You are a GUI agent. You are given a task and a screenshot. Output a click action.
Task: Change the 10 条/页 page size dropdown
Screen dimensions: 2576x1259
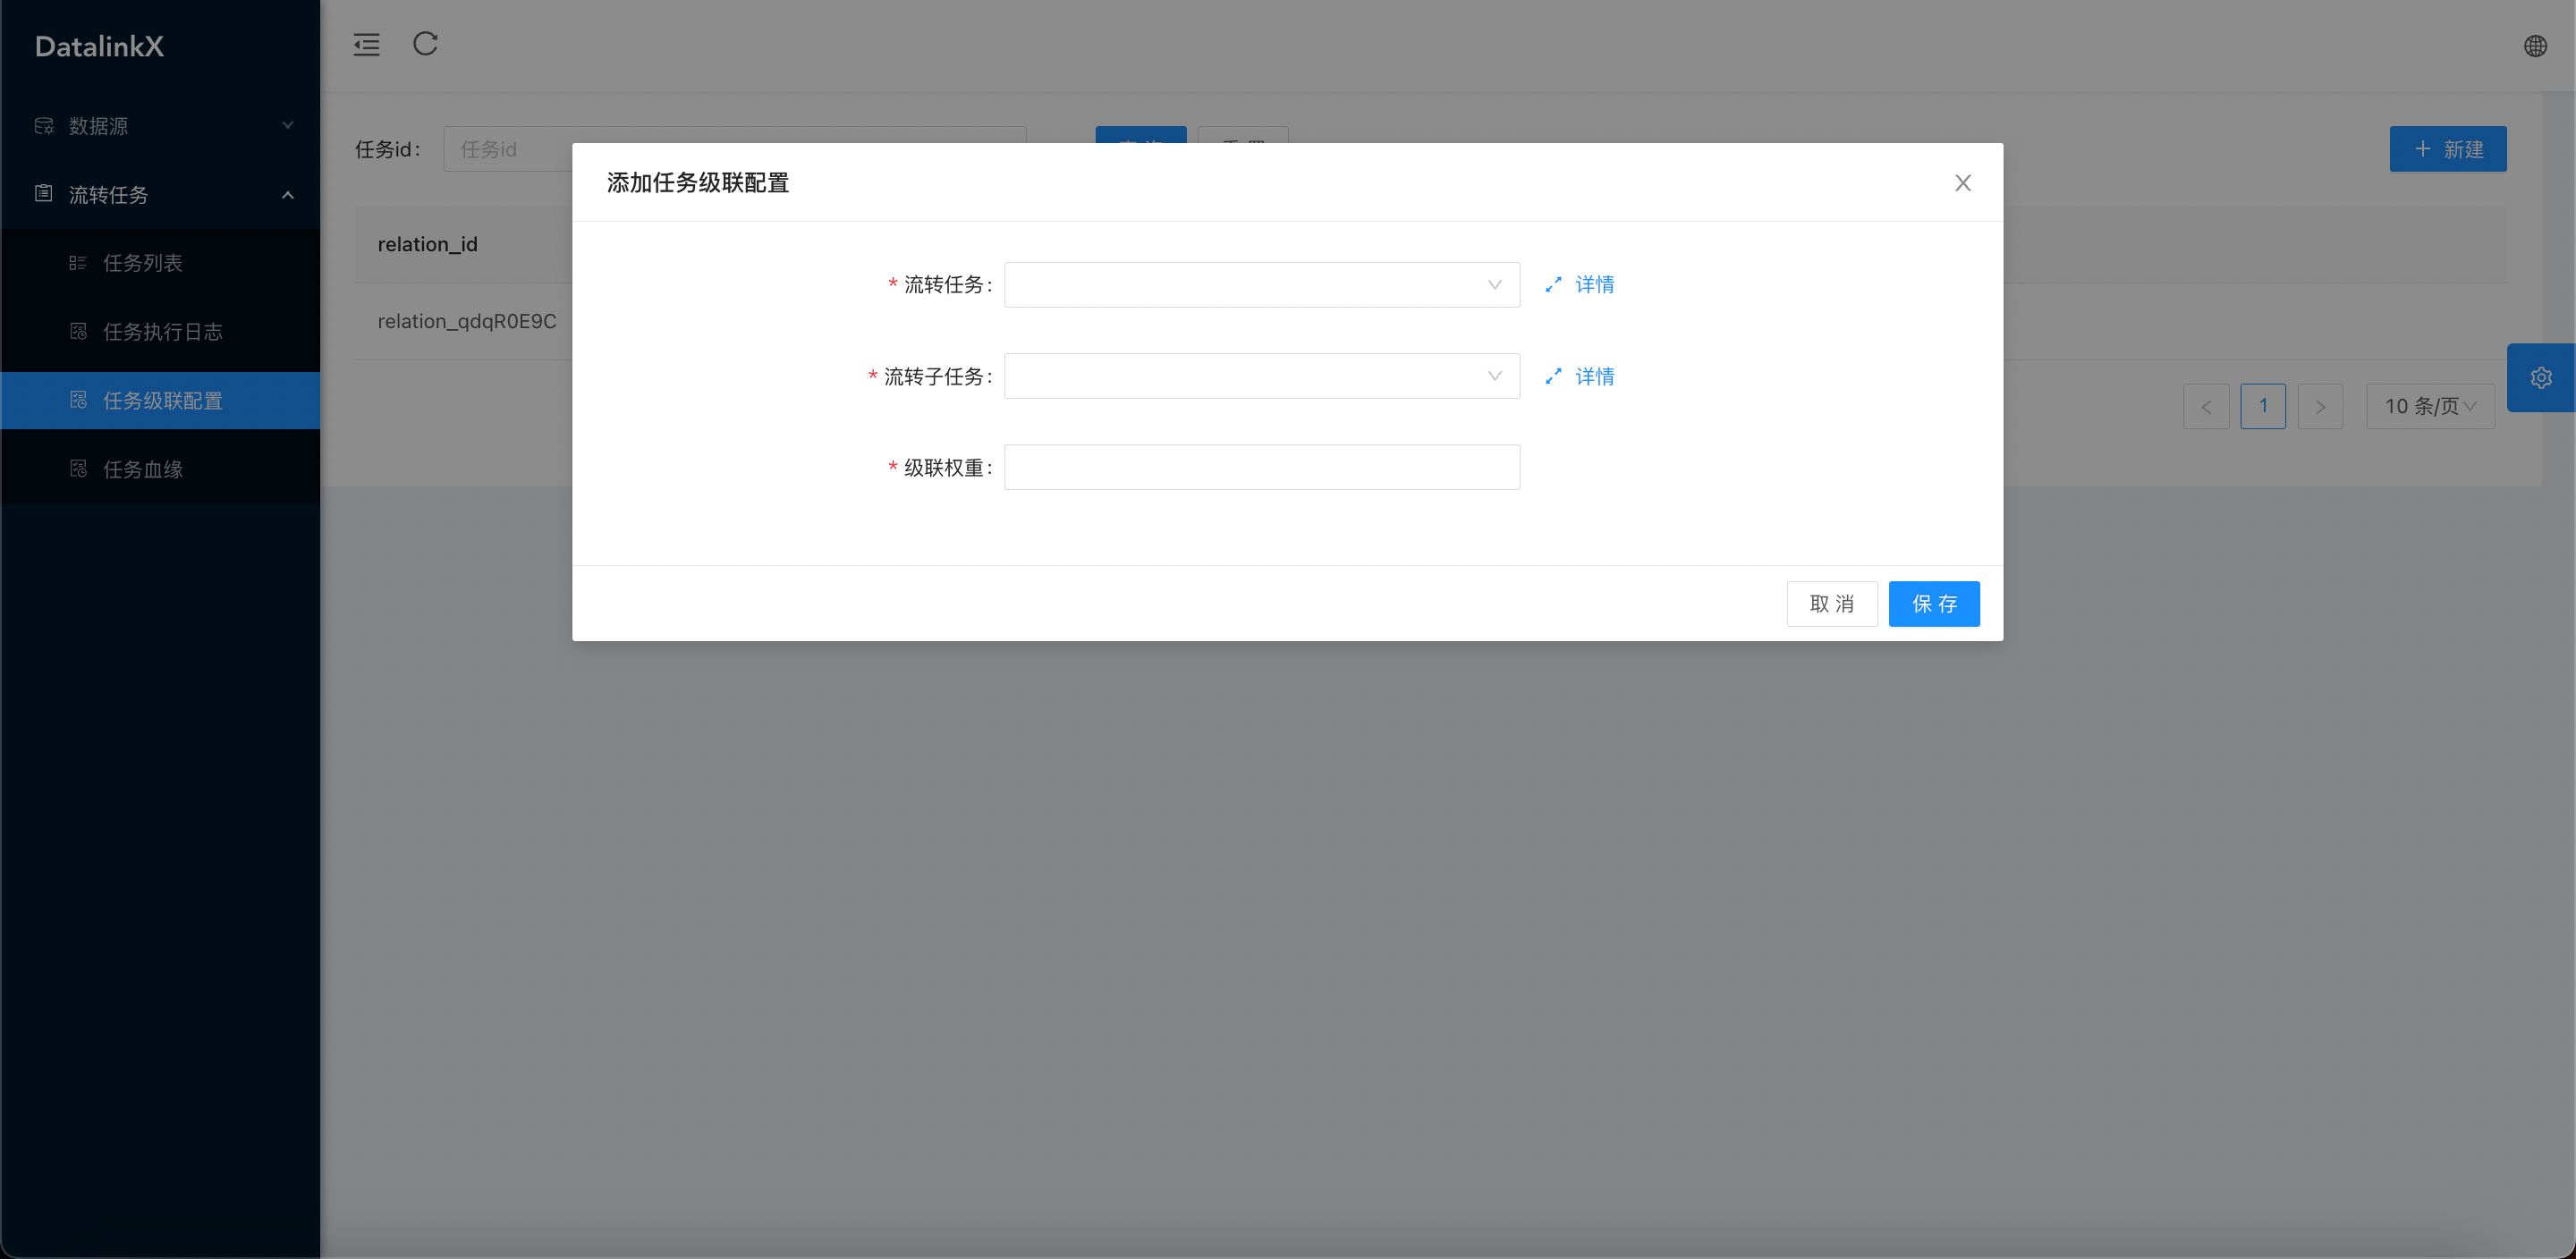coord(2430,407)
